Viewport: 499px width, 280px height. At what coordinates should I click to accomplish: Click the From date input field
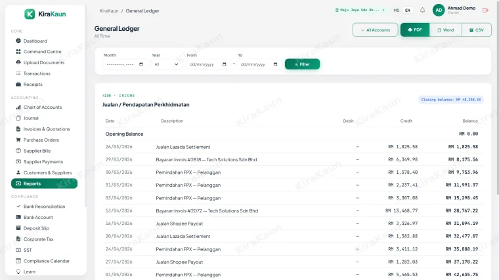click(x=208, y=64)
